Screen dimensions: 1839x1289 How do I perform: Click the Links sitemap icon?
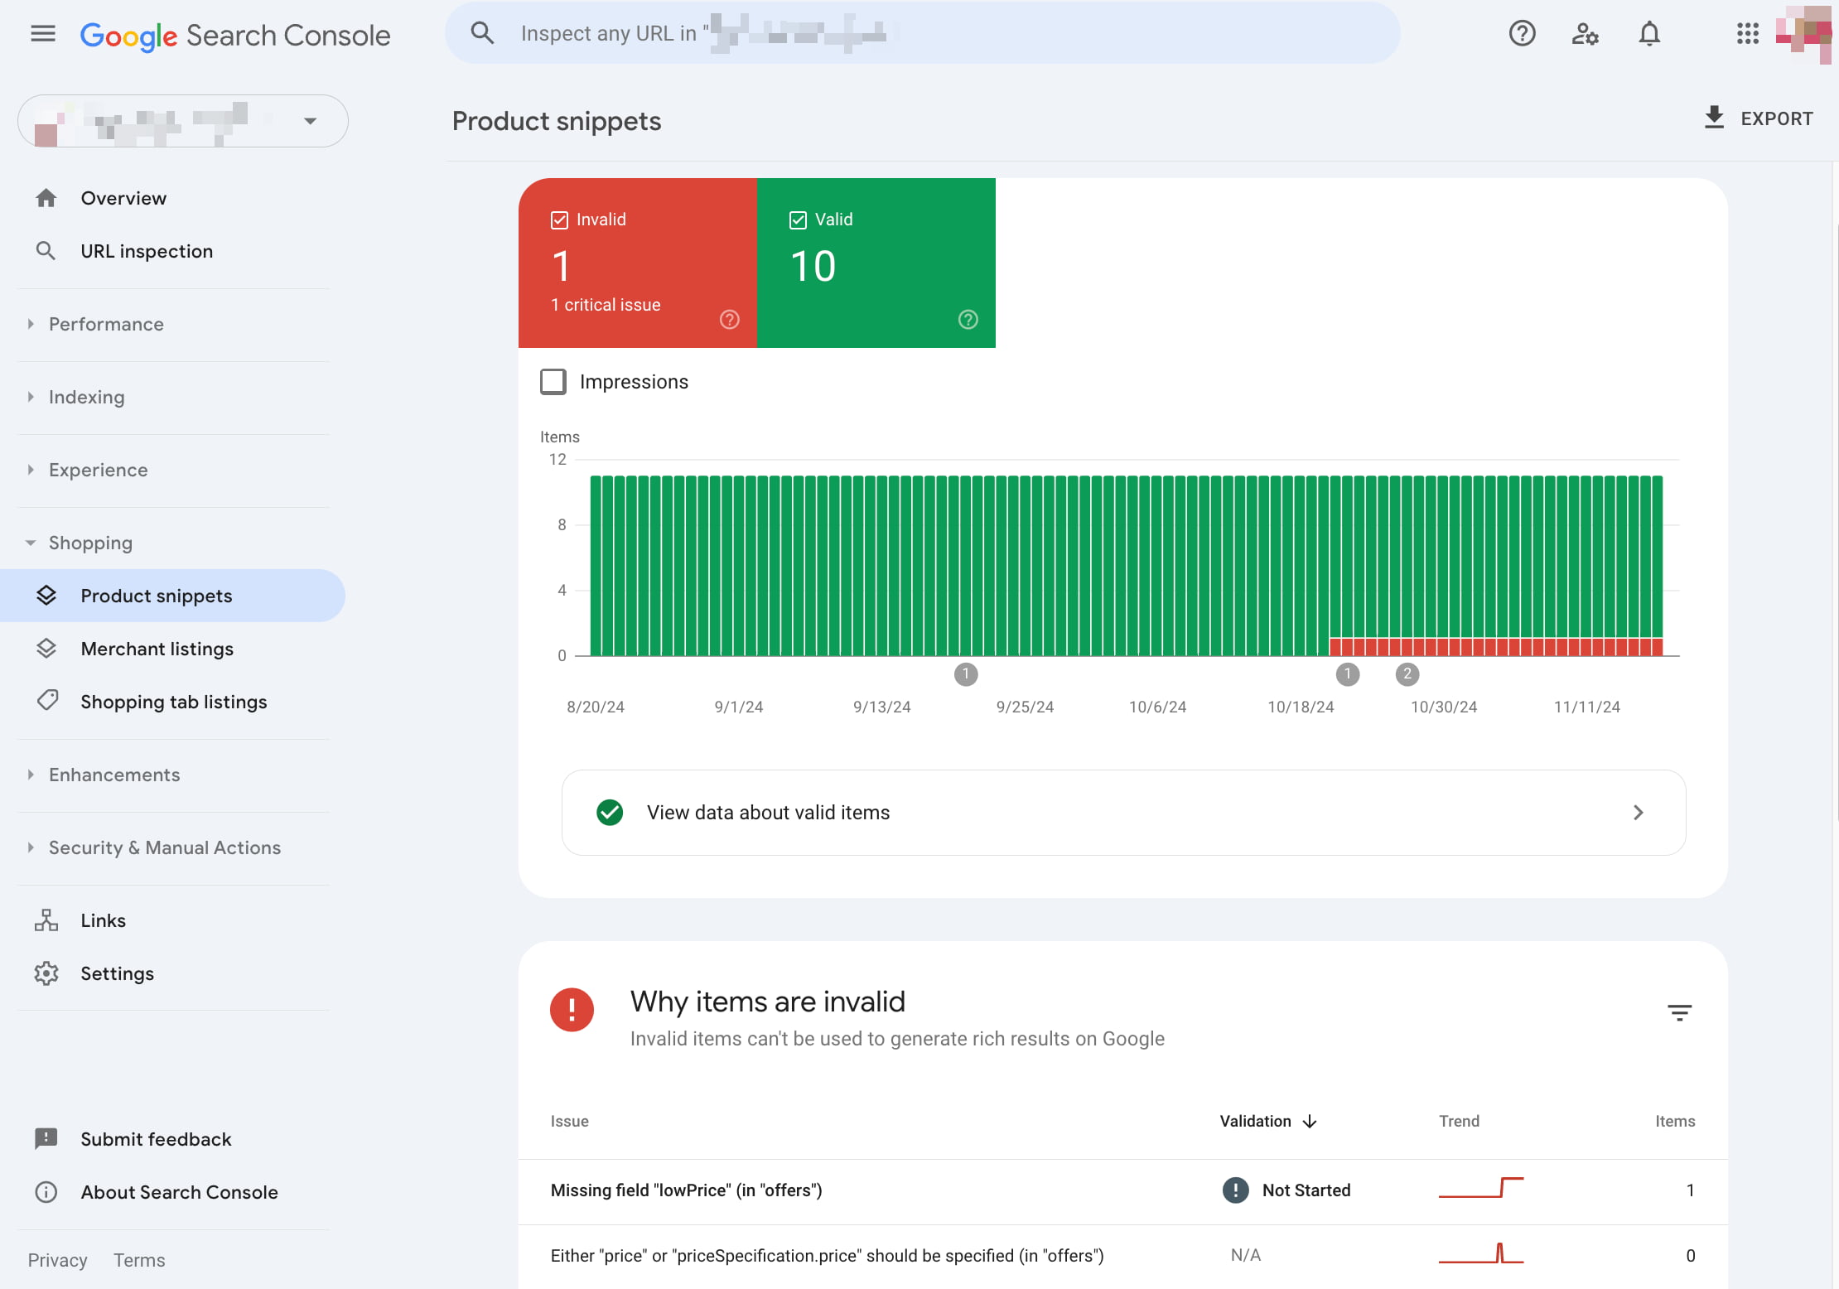pyautogui.click(x=46, y=920)
